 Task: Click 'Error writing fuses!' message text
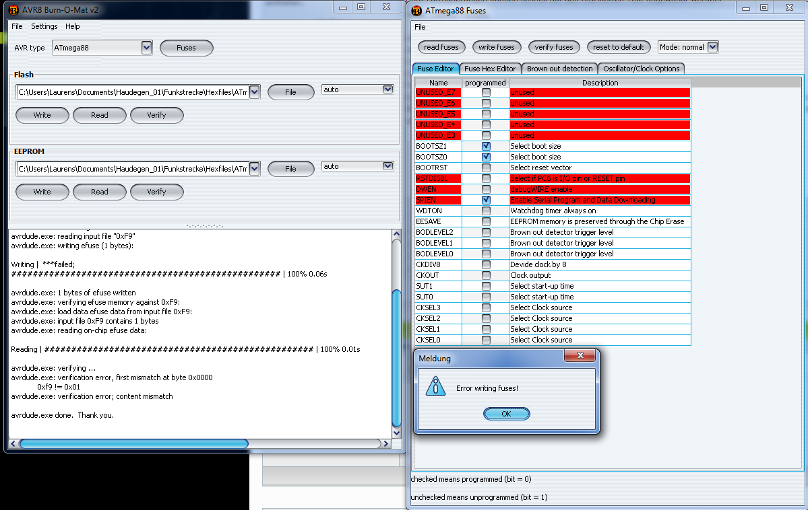[x=487, y=388]
